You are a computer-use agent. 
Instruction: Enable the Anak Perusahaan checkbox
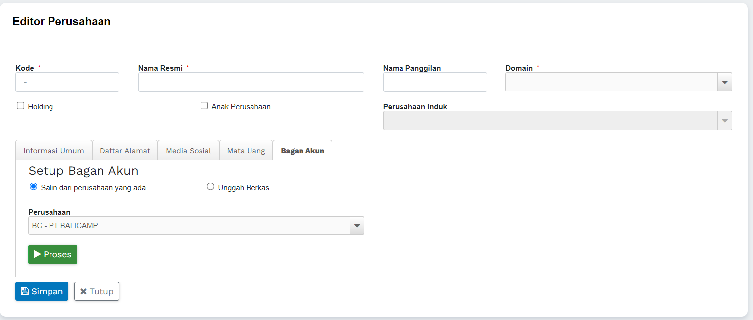(x=204, y=106)
